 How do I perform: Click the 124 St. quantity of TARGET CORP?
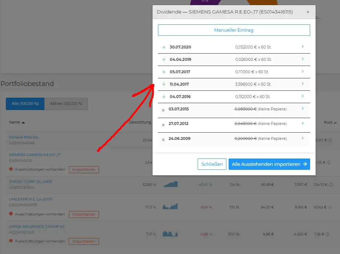234,185
